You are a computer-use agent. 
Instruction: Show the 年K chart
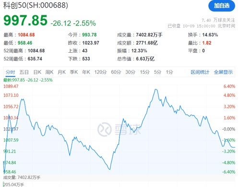tap(86, 72)
